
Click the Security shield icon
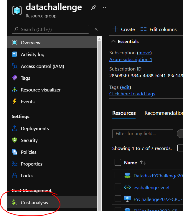14,140
